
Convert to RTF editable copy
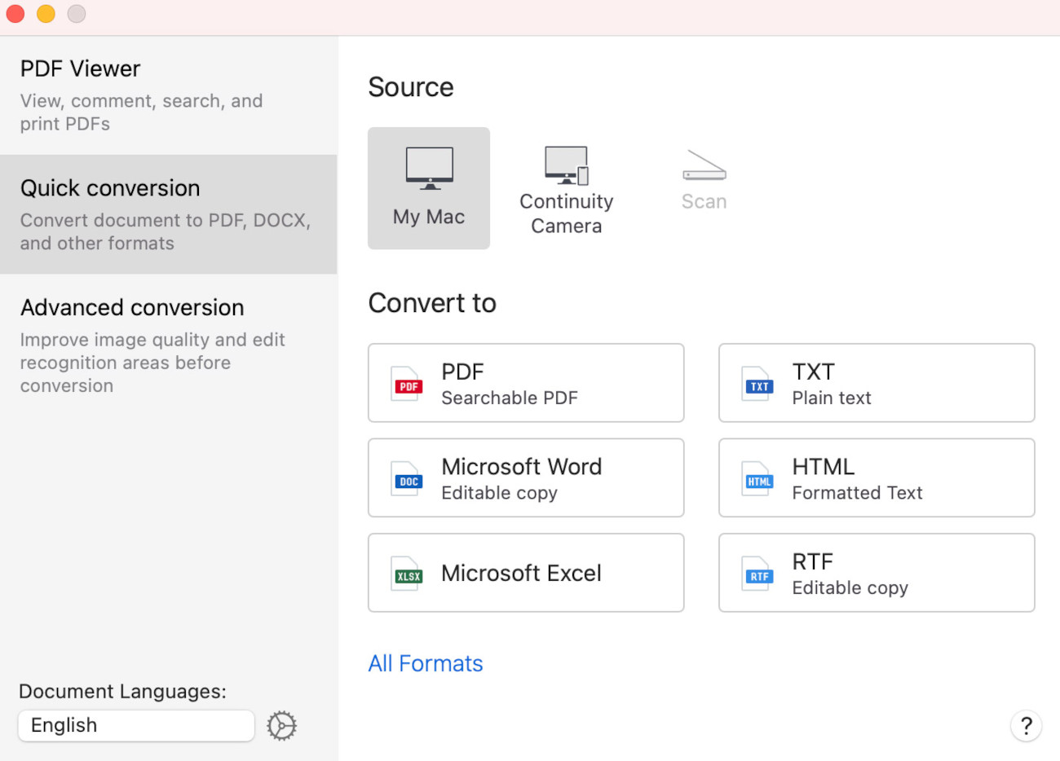pyautogui.click(x=877, y=573)
